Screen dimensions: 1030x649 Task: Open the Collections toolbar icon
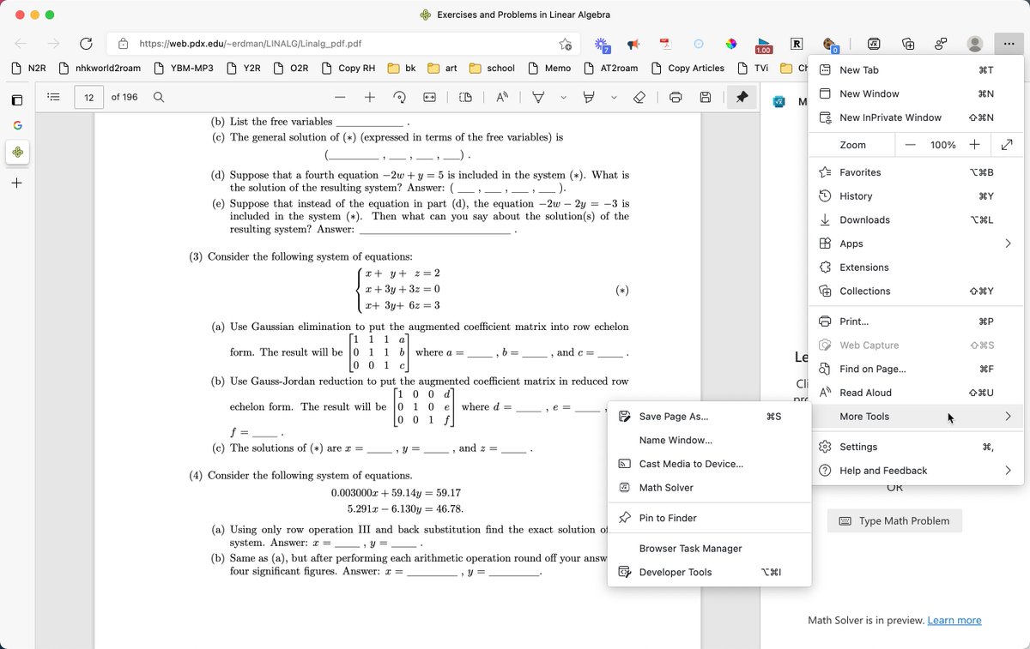click(x=909, y=44)
